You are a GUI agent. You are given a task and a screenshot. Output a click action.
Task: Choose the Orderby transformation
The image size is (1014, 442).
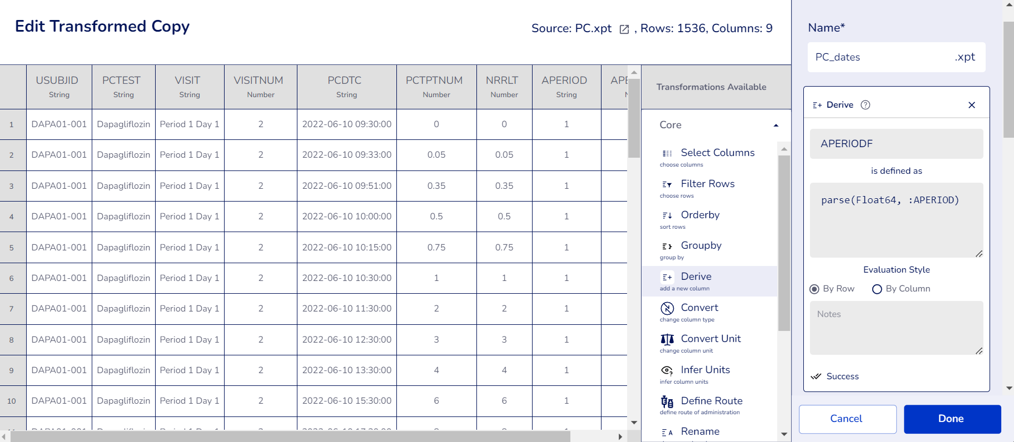(710, 219)
